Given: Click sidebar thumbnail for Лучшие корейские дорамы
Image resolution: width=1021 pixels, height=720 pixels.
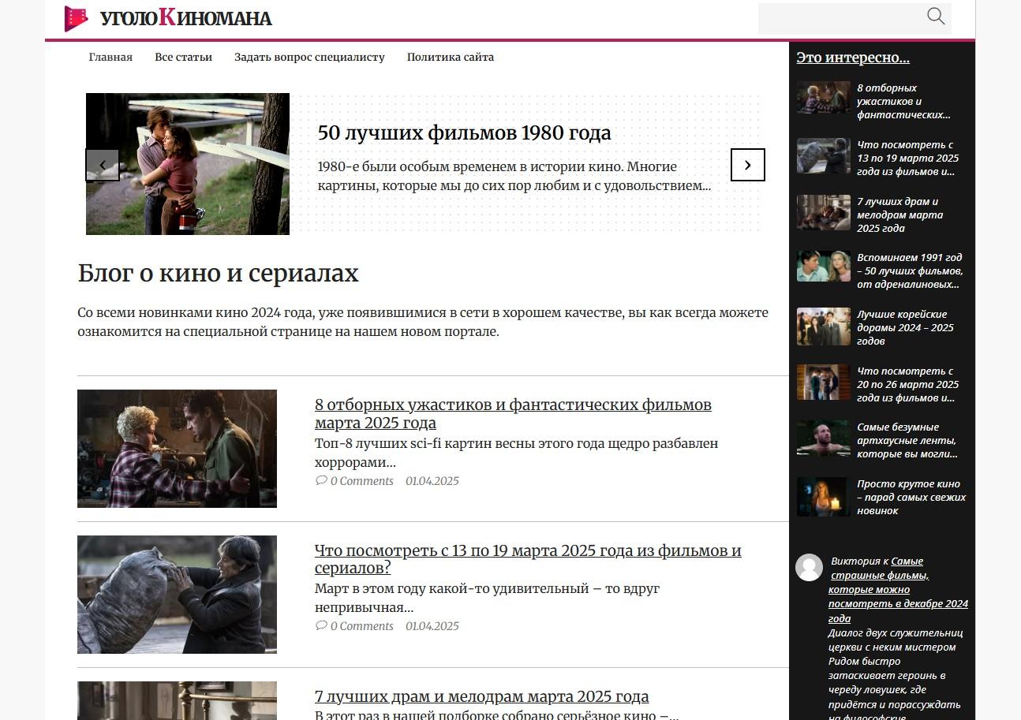Looking at the screenshot, I should click(823, 326).
